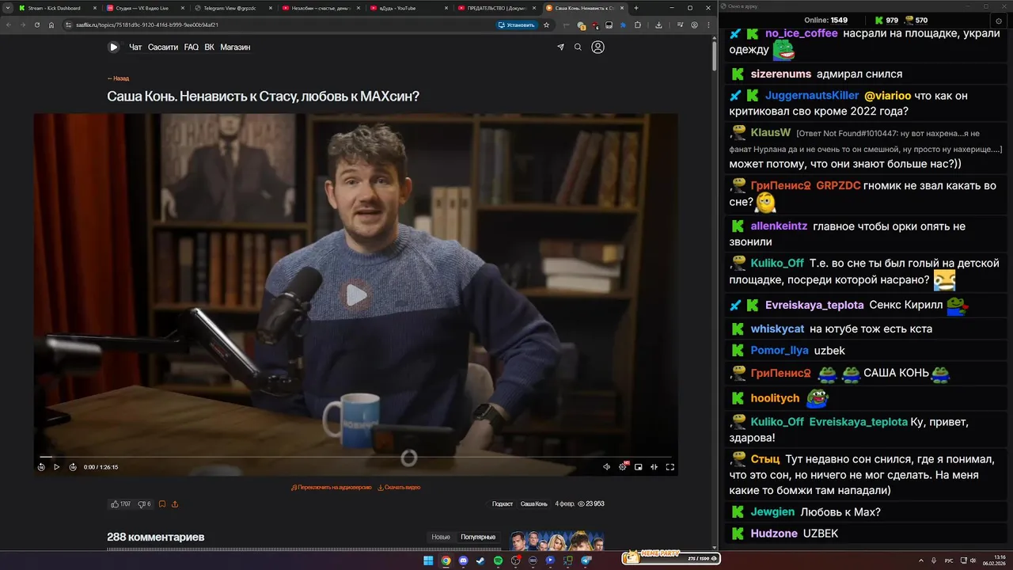Open the Чат menu item
Image resolution: width=1013 pixels, height=570 pixels.
[135, 47]
